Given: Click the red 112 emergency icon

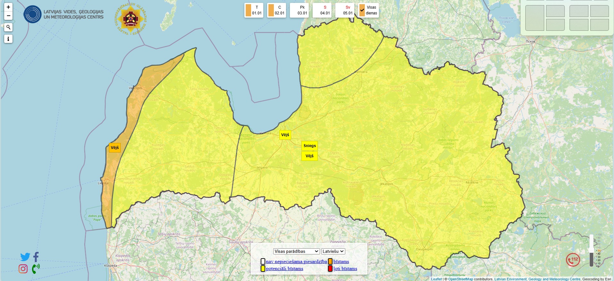Looking at the screenshot, I should click(x=573, y=260).
